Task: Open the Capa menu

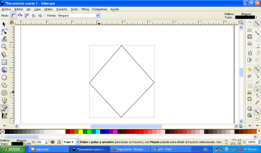Action: 37,9
